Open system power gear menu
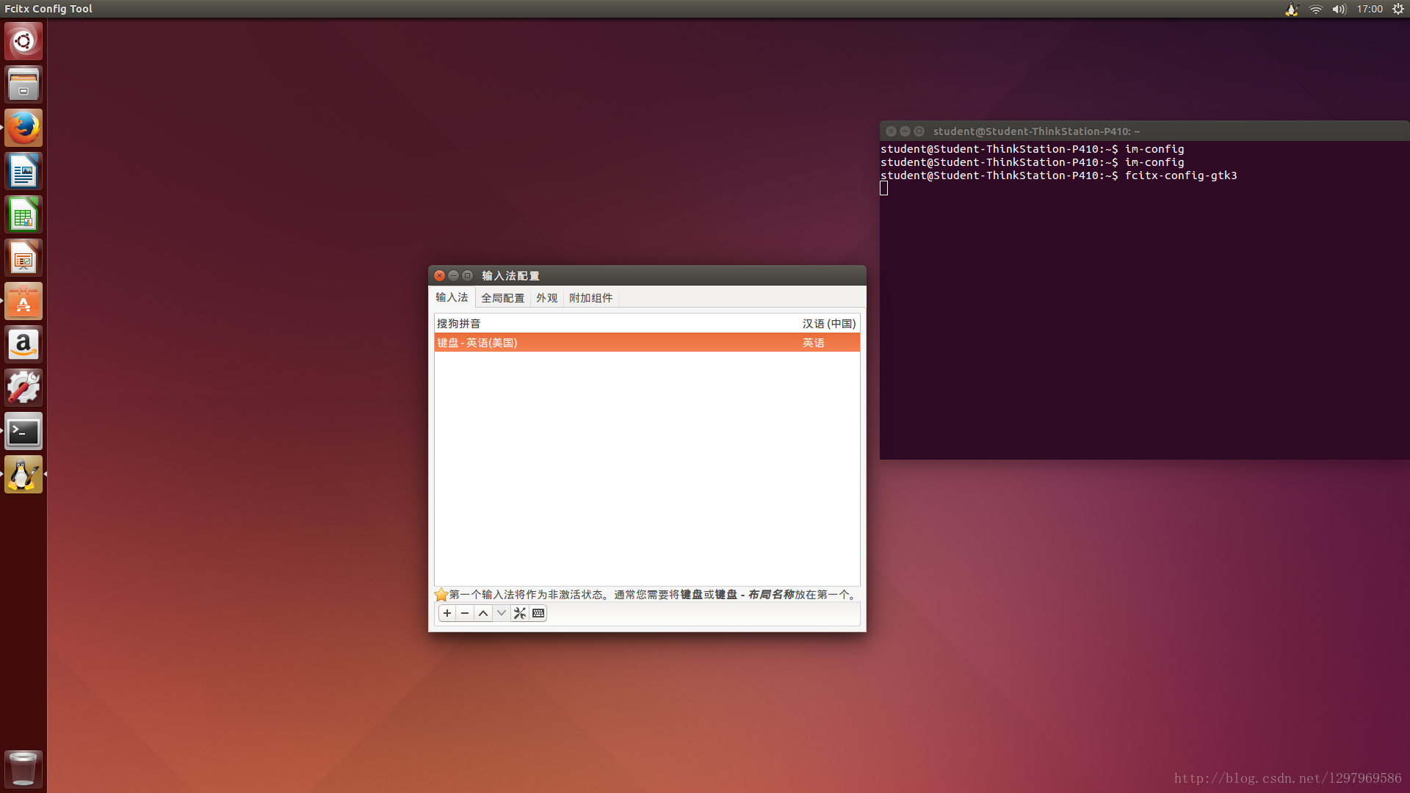Screen dimensions: 1410x793 pyautogui.click(x=1398, y=9)
